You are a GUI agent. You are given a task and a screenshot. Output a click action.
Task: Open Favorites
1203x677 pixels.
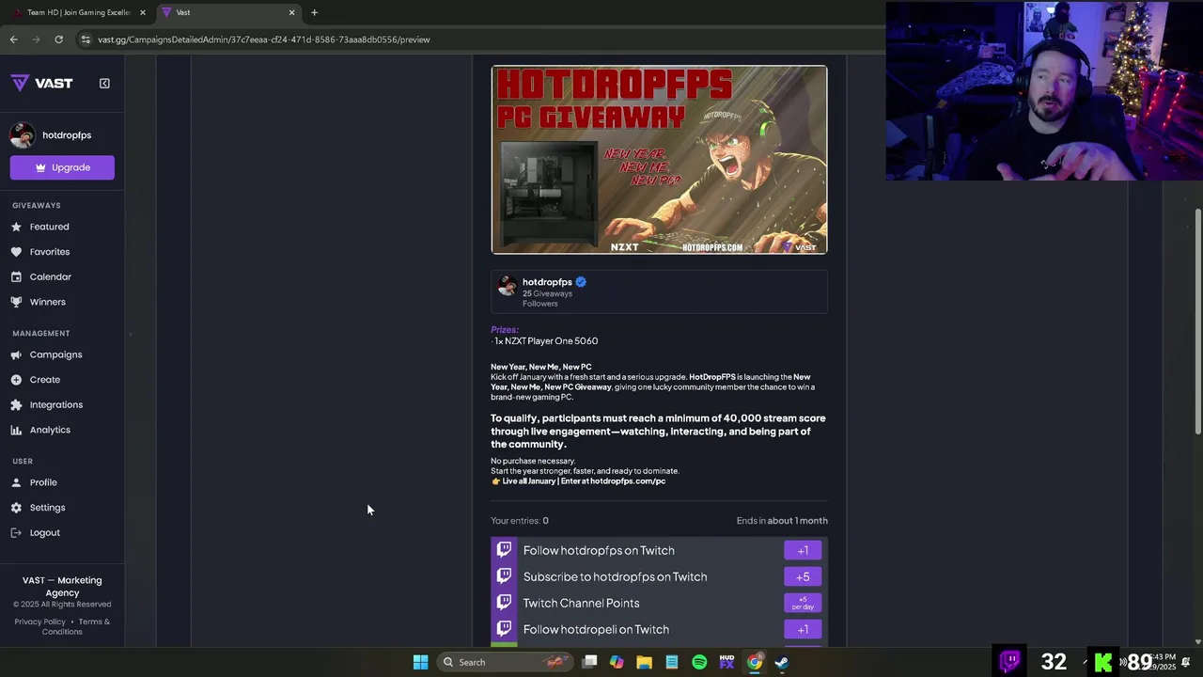click(x=50, y=252)
